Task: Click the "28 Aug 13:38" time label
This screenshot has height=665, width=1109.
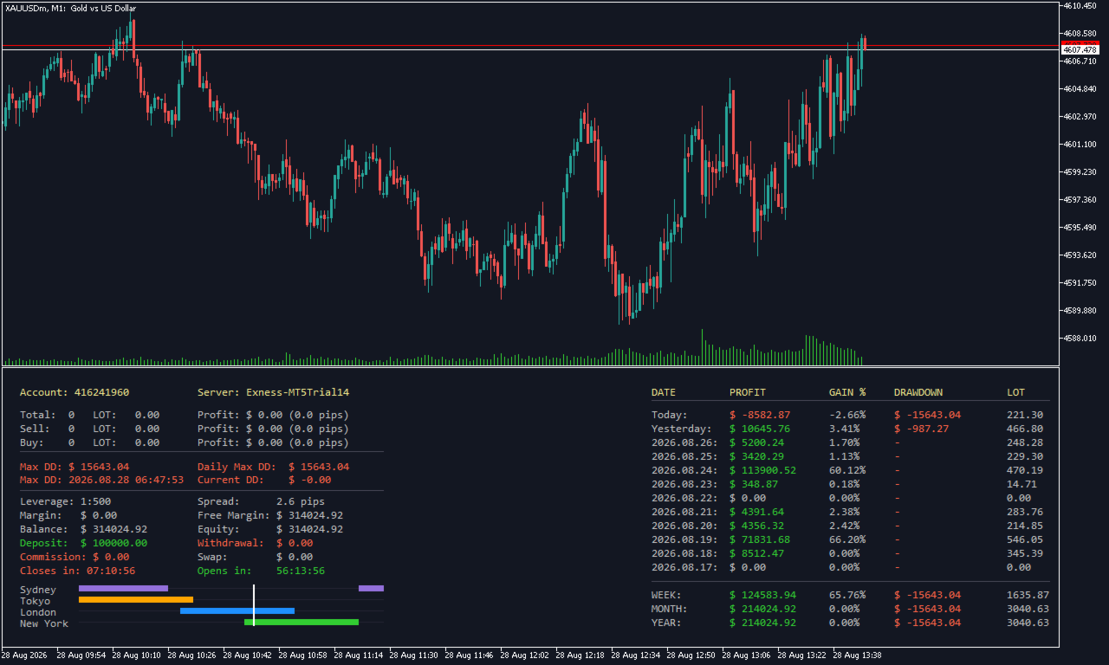Action: [857, 655]
